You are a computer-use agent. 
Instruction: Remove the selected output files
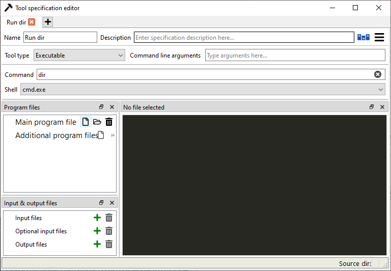109,244
